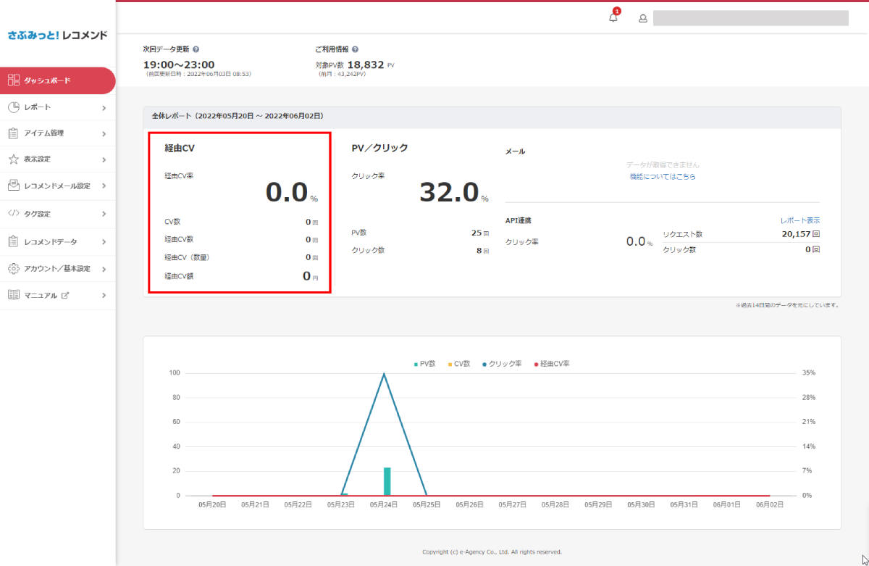The width and height of the screenshot is (869, 566).
Task: Click the 32.0 click rate value
Action: tap(449, 192)
